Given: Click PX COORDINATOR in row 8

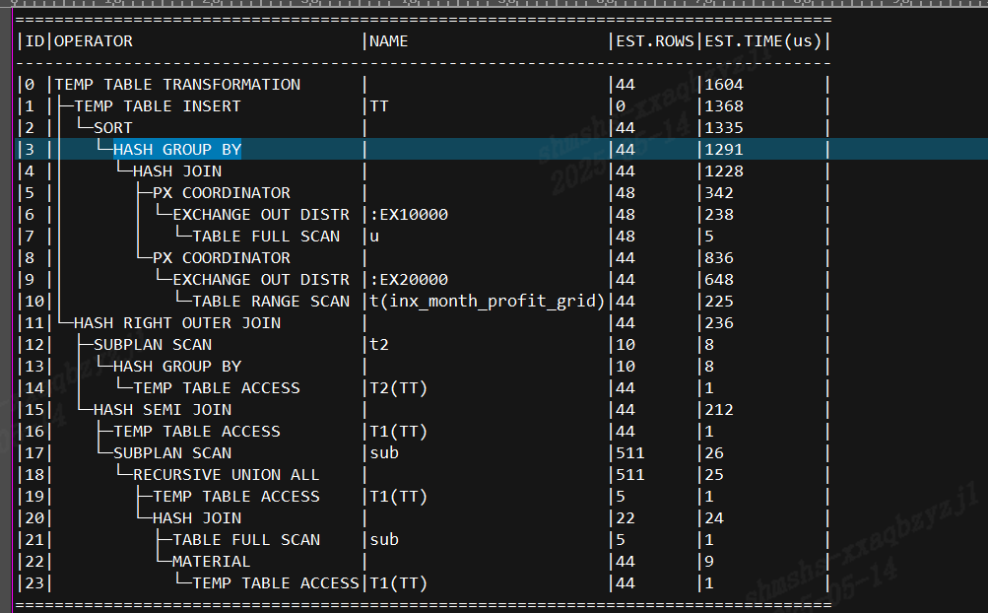Looking at the screenshot, I should (222, 258).
